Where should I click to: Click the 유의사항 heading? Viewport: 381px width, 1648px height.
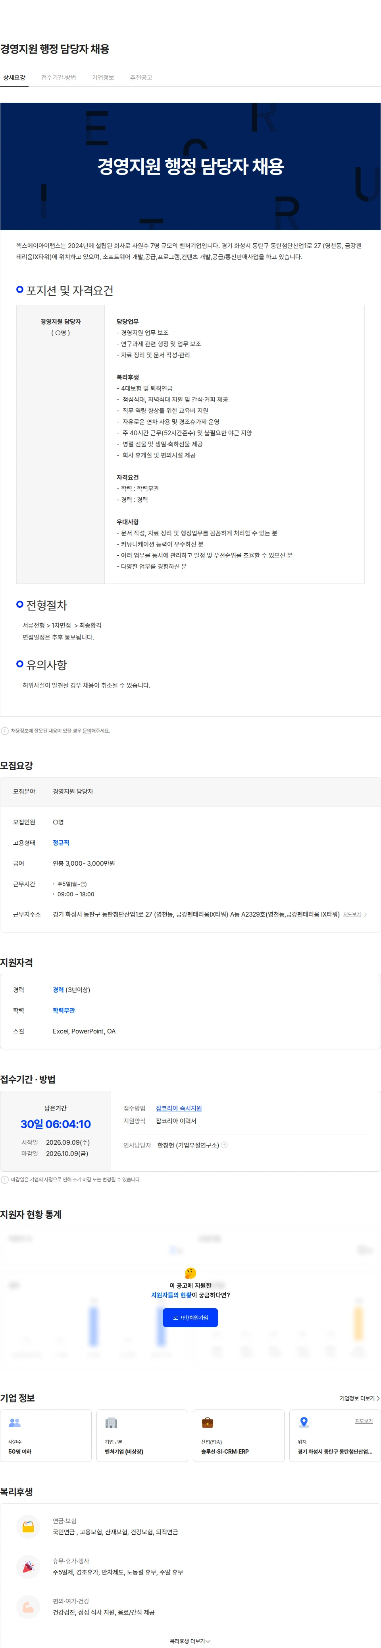tap(46, 665)
